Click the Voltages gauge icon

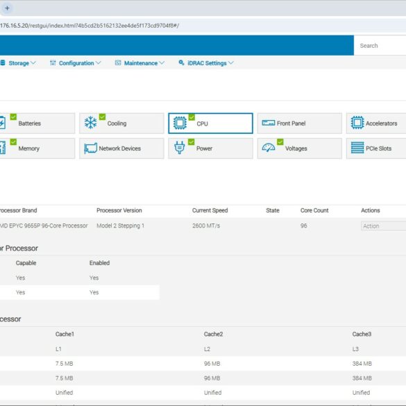coord(269,148)
